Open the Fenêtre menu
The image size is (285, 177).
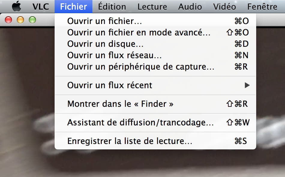pos(262,7)
